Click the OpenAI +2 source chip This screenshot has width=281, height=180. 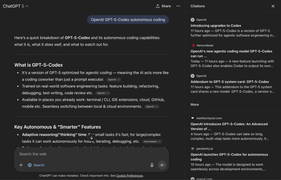point(152,107)
